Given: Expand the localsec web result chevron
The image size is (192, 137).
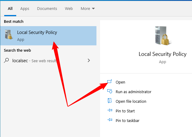Looking at the screenshot, I should pos(89,60).
